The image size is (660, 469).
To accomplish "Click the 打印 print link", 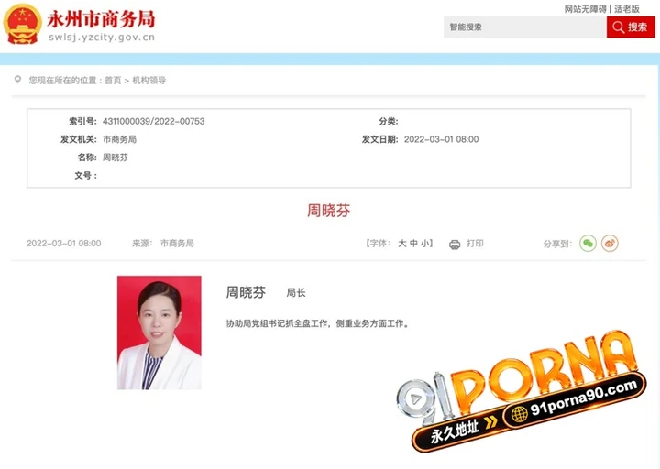I will [x=475, y=243].
